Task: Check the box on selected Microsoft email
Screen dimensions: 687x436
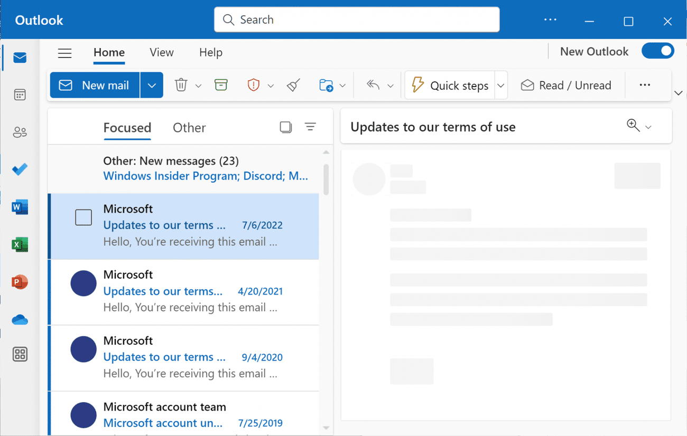Action: tap(83, 217)
